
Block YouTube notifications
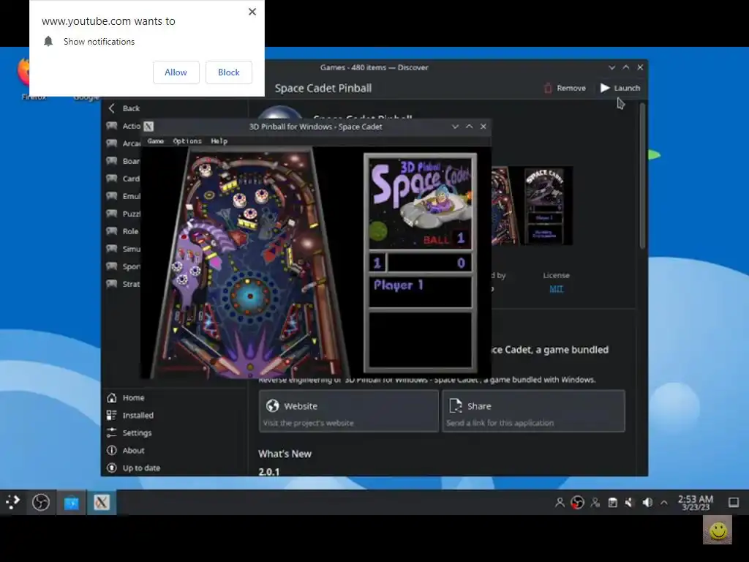click(x=228, y=72)
